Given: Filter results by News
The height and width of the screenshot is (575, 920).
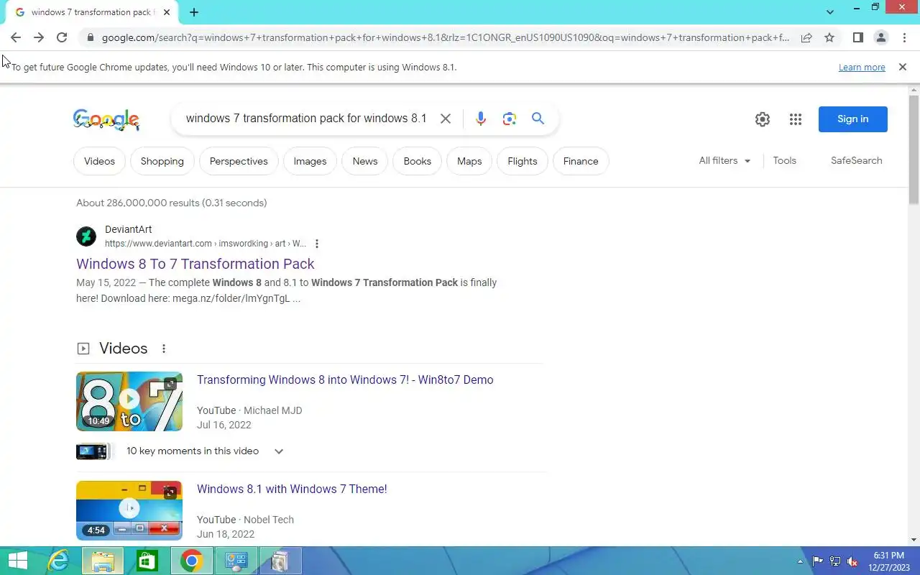Looking at the screenshot, I should coord(365,161).
